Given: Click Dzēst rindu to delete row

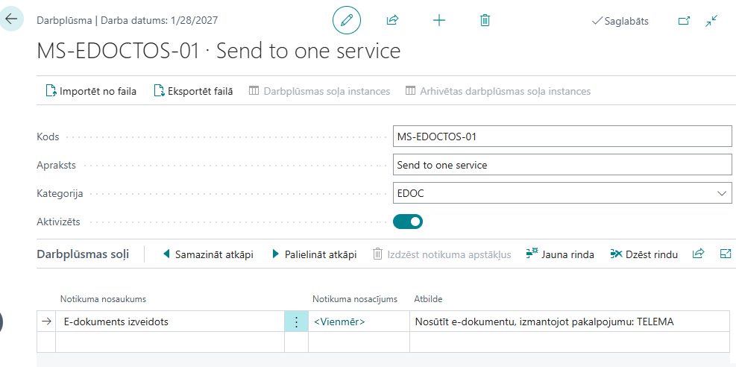Looking at the screenshot, I should [644, 254].
